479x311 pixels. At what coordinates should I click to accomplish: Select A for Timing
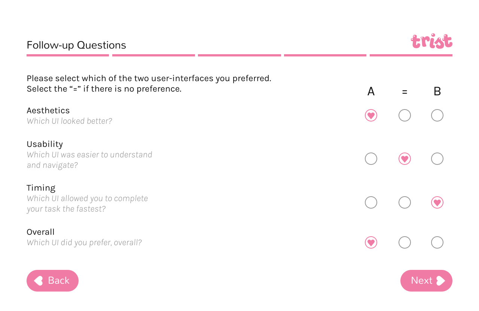(x=371, y=203)
